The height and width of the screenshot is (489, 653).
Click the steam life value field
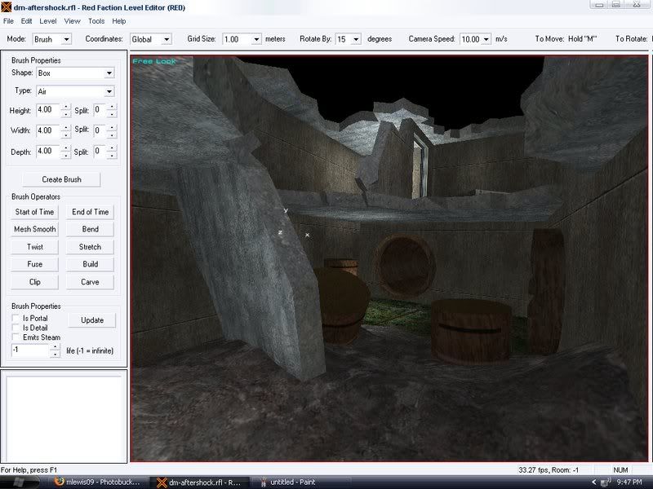(x=31, y=350)
